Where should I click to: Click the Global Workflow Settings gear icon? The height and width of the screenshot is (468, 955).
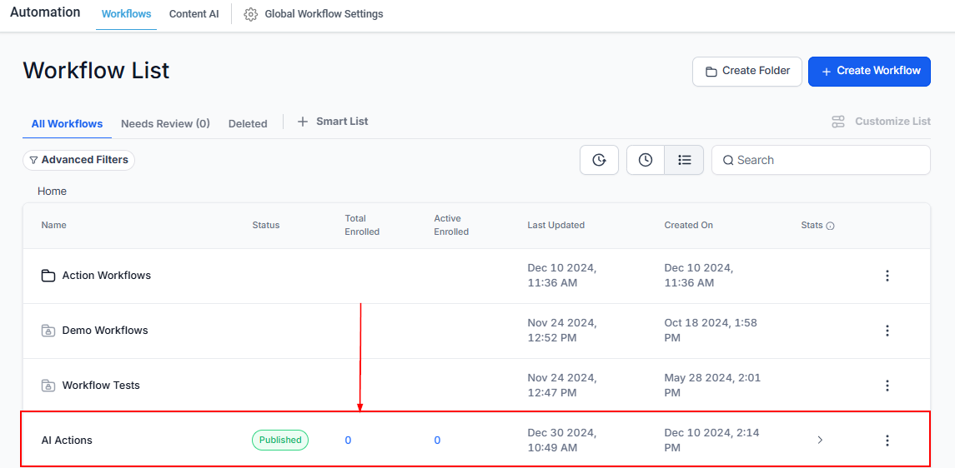[250, 14]
